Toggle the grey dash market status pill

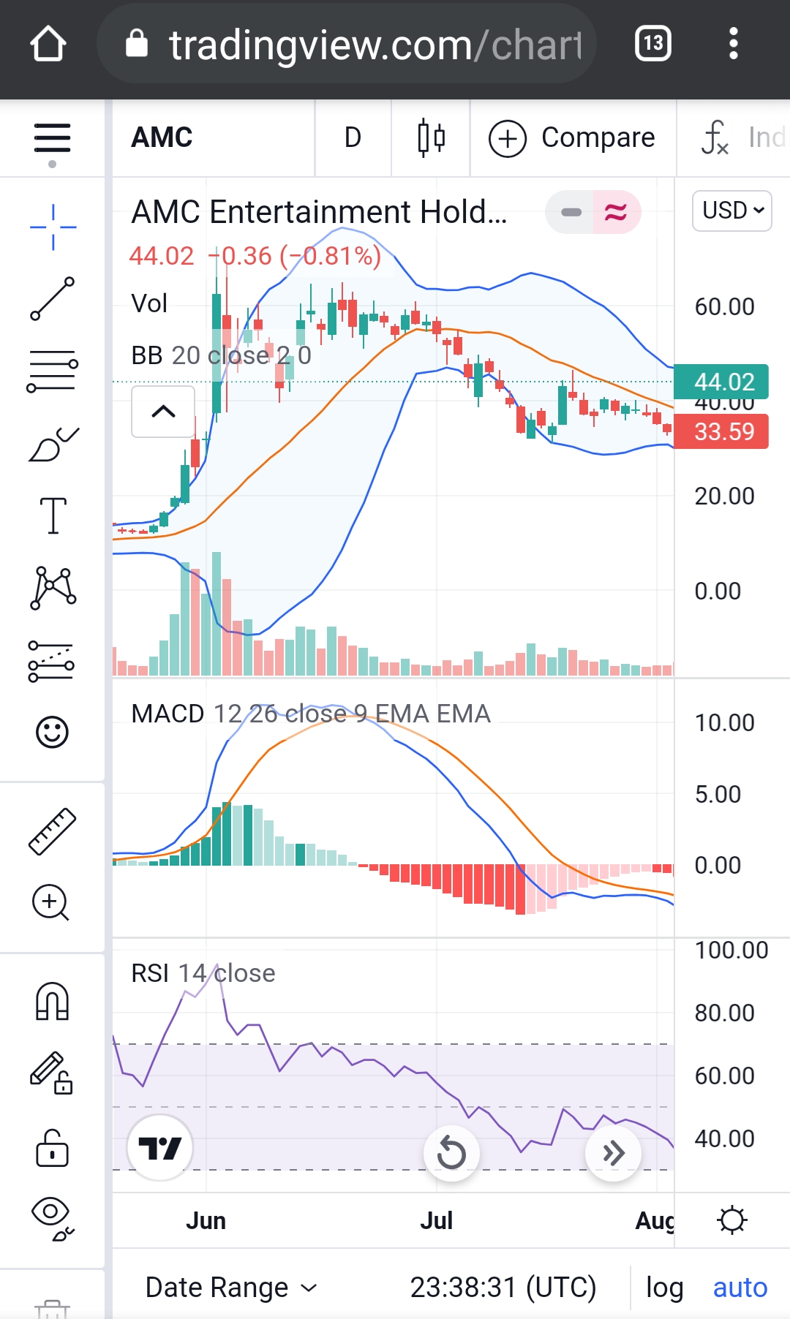(570, 213)
